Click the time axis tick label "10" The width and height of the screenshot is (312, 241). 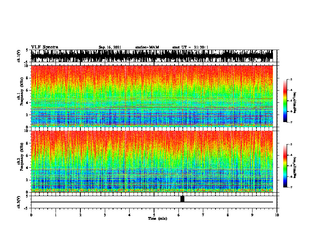pyautogui.click(x=277, y=215)
